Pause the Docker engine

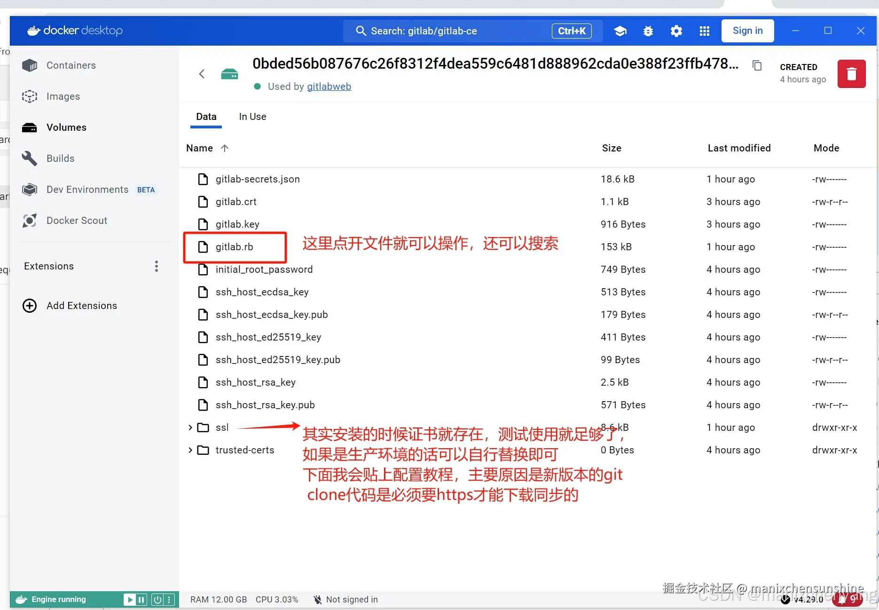(141, 600)
